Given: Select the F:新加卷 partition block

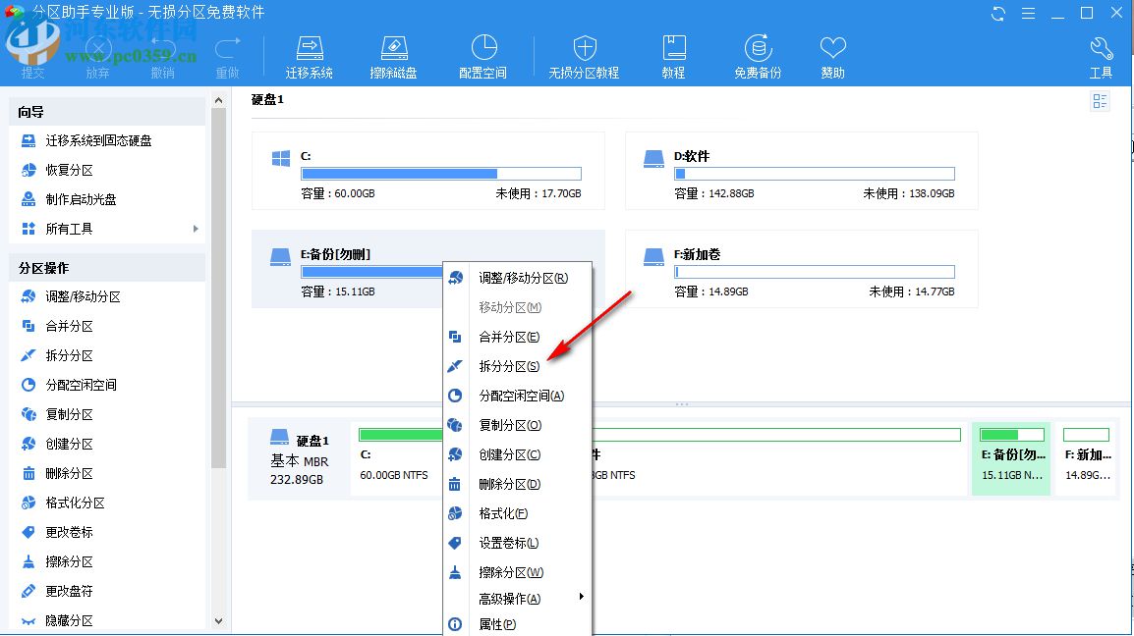Looking at the screenshot, I should (801, 270).
